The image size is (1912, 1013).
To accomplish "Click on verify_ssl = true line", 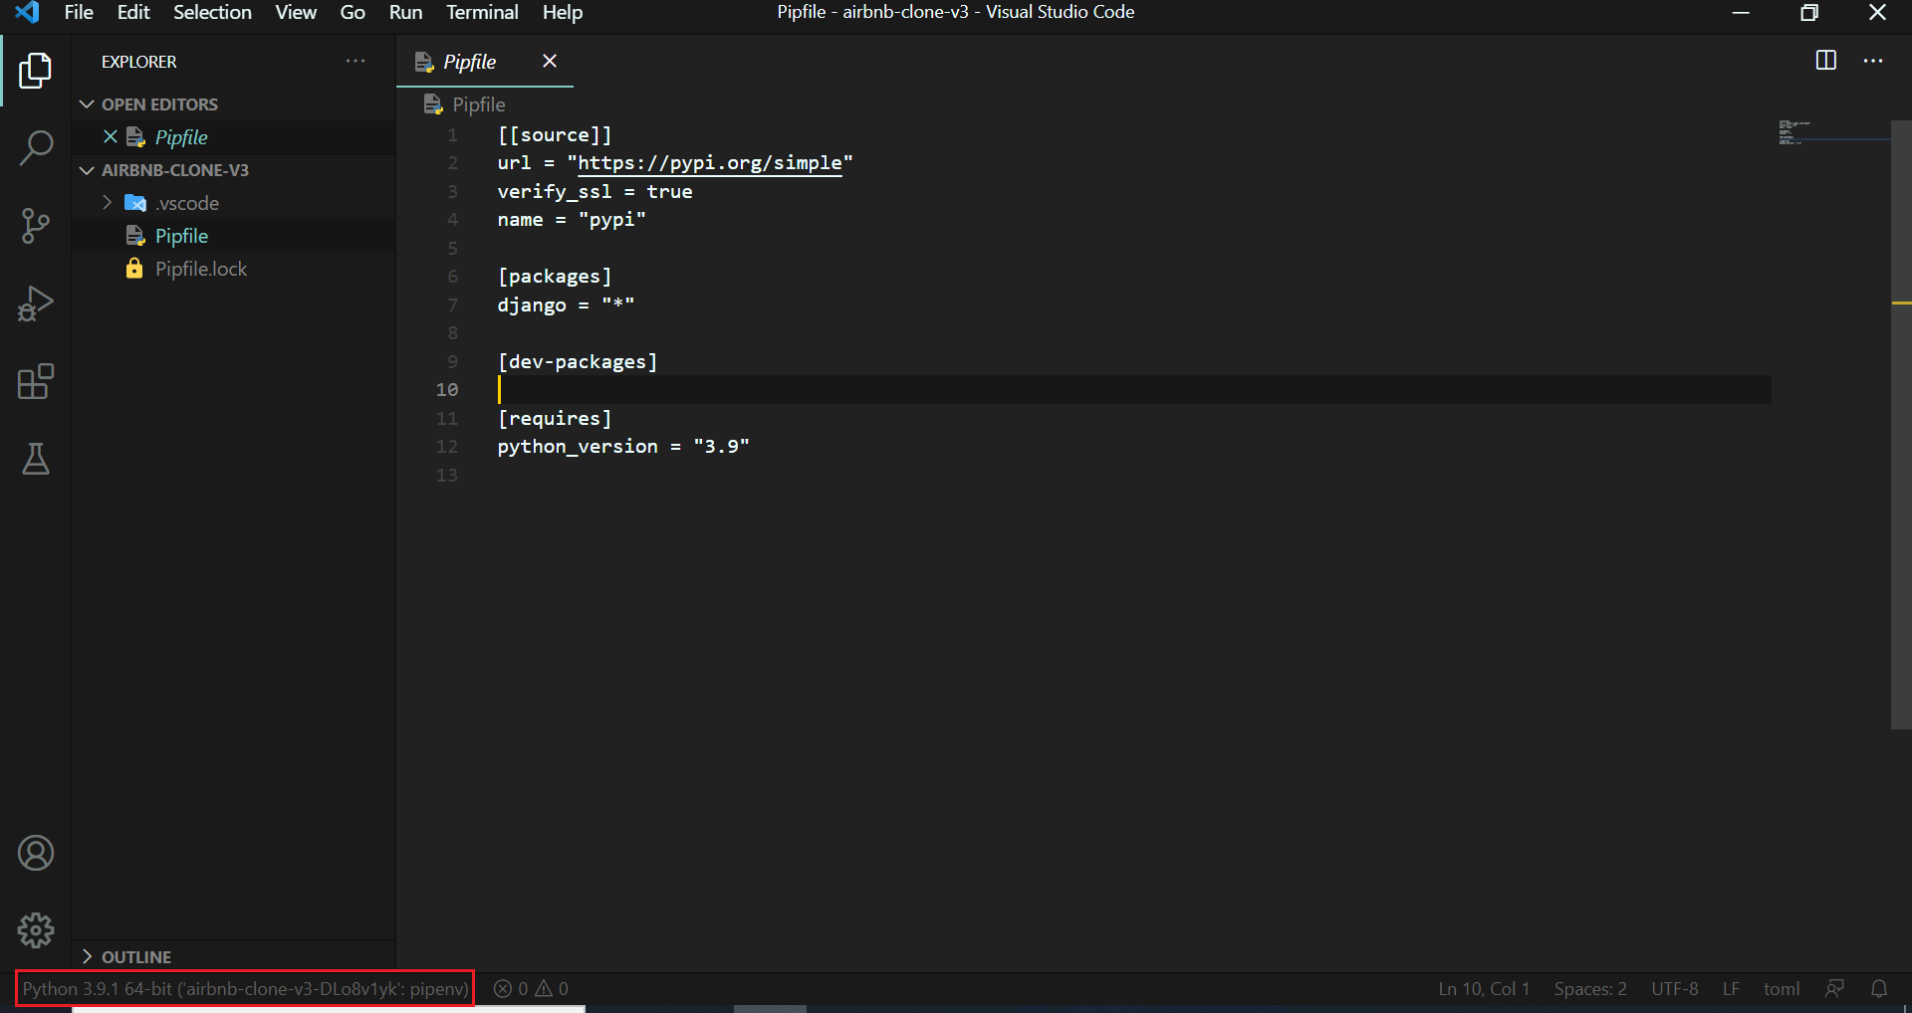I will (x=595, y=192).
